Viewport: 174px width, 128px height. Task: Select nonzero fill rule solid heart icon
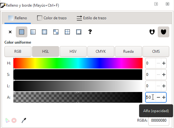click(x=164, y=32)
